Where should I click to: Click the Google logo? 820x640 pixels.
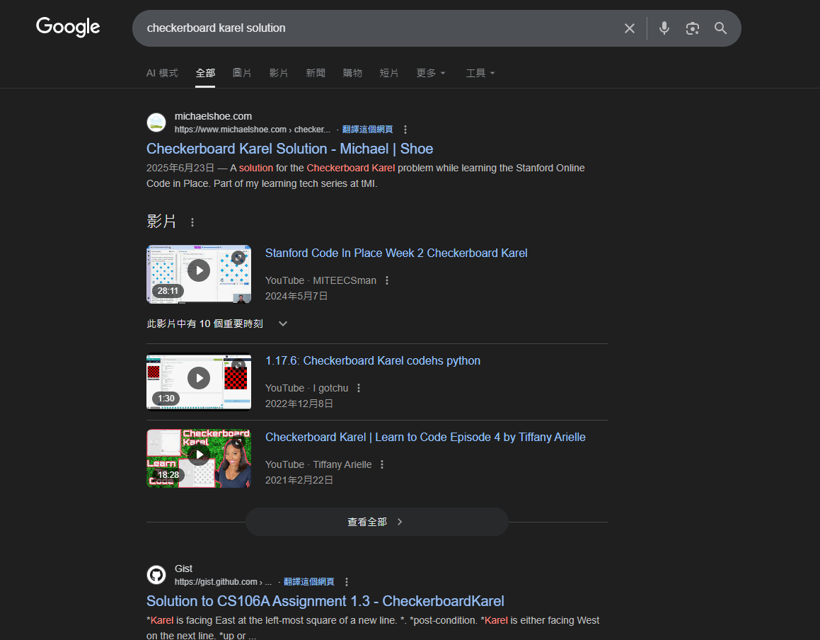[x=68, y=28]
